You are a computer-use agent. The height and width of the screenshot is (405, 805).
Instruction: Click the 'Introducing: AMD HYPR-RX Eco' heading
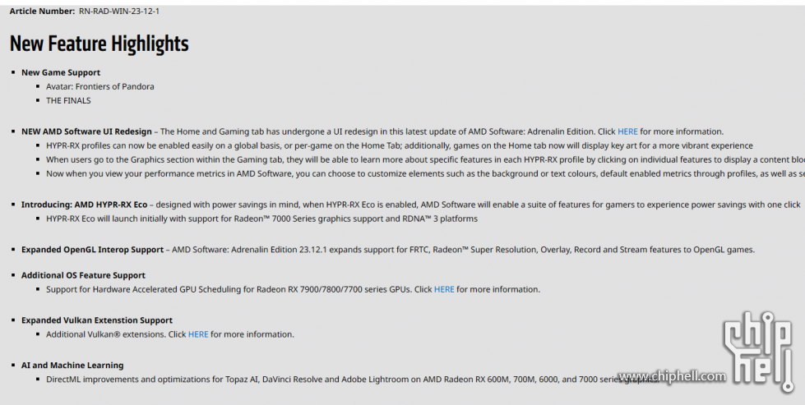(x=84, y=205)
